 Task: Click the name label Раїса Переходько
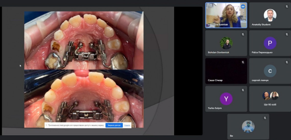point(262,52)
